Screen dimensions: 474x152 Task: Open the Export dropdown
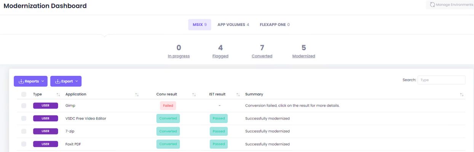click(x=66, y=81)
